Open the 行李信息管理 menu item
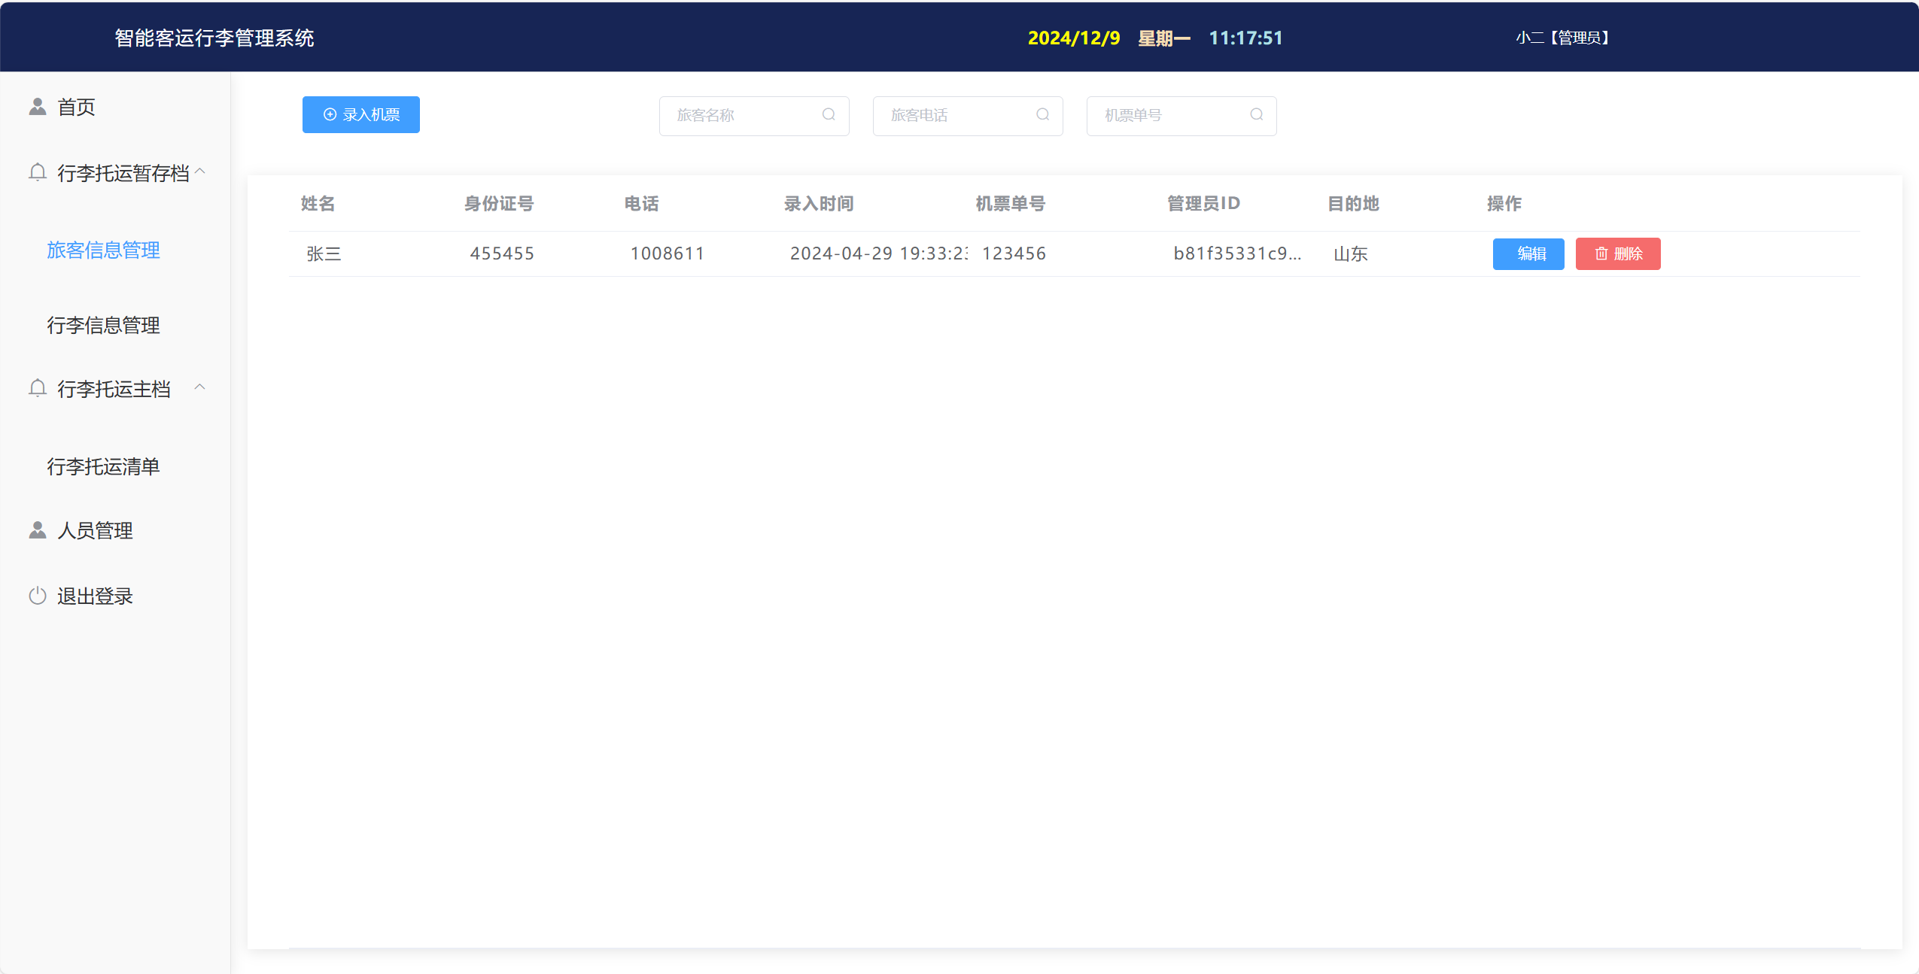 click(103, 325)
